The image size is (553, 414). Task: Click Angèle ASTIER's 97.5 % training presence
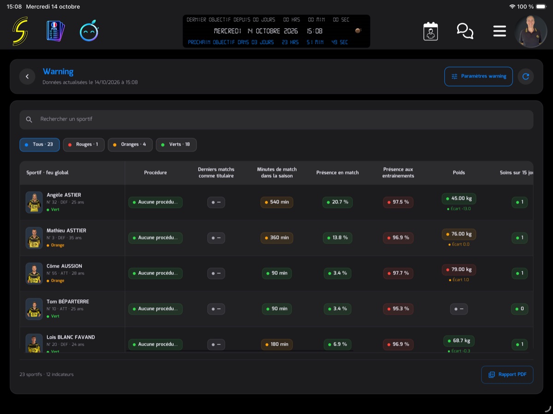point(398,202)
